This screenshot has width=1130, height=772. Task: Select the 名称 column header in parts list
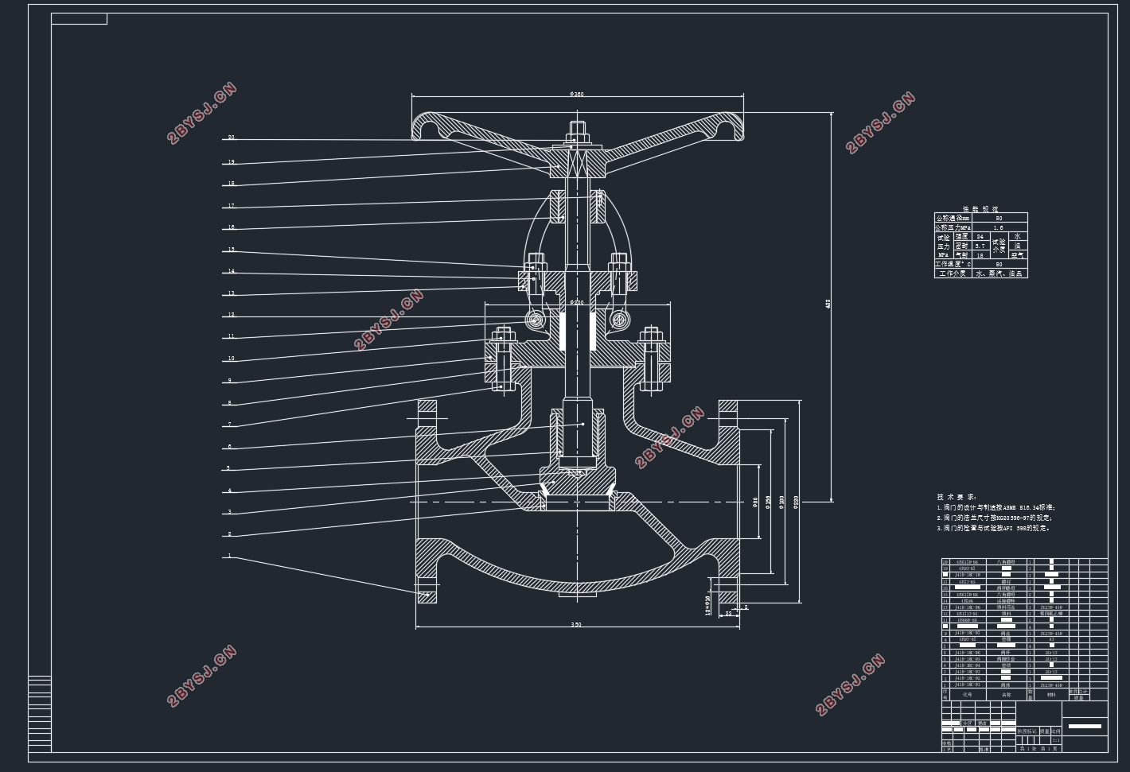(x=1006, y=694)
